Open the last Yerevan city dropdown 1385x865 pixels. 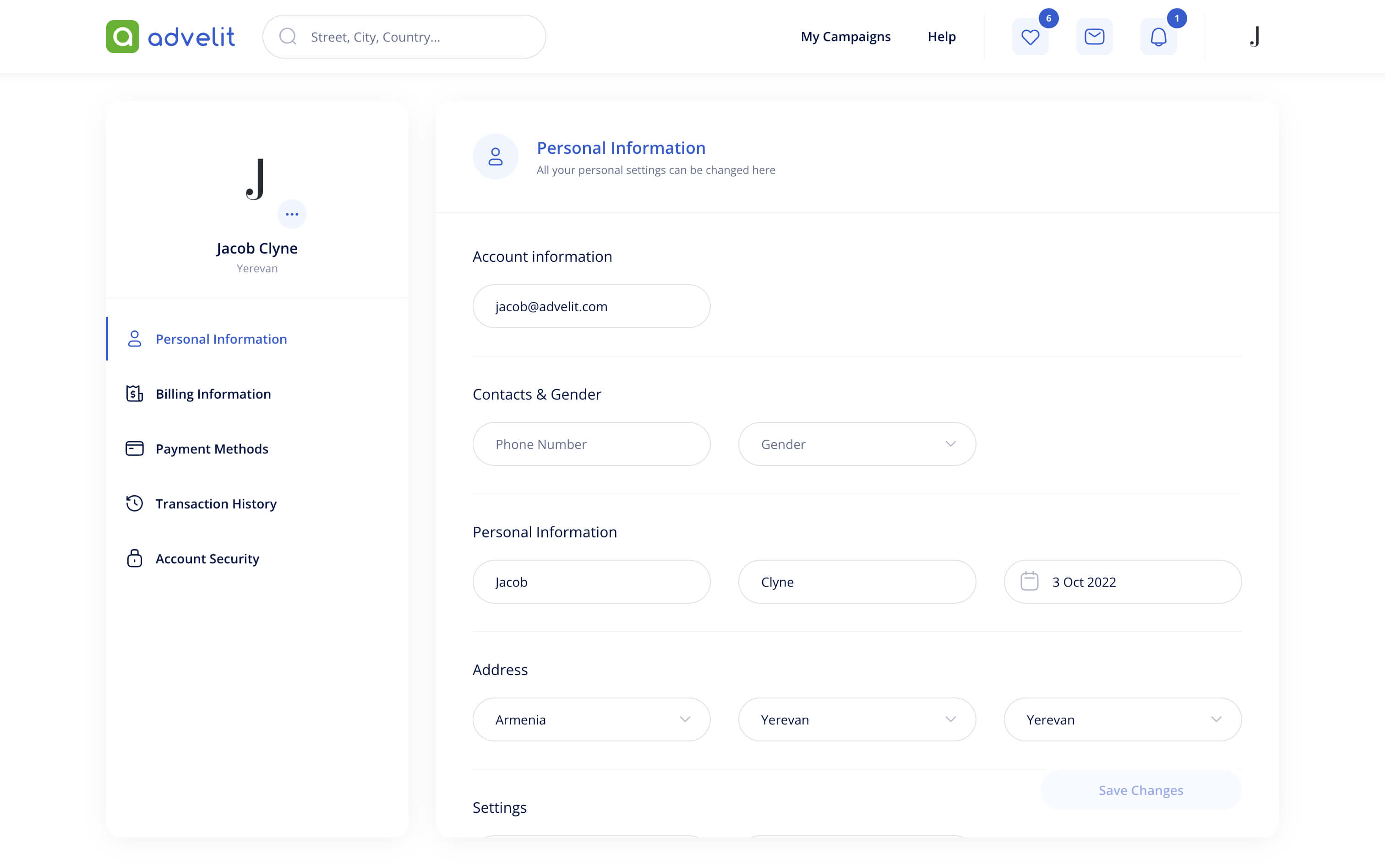(x=1122, y=719)
